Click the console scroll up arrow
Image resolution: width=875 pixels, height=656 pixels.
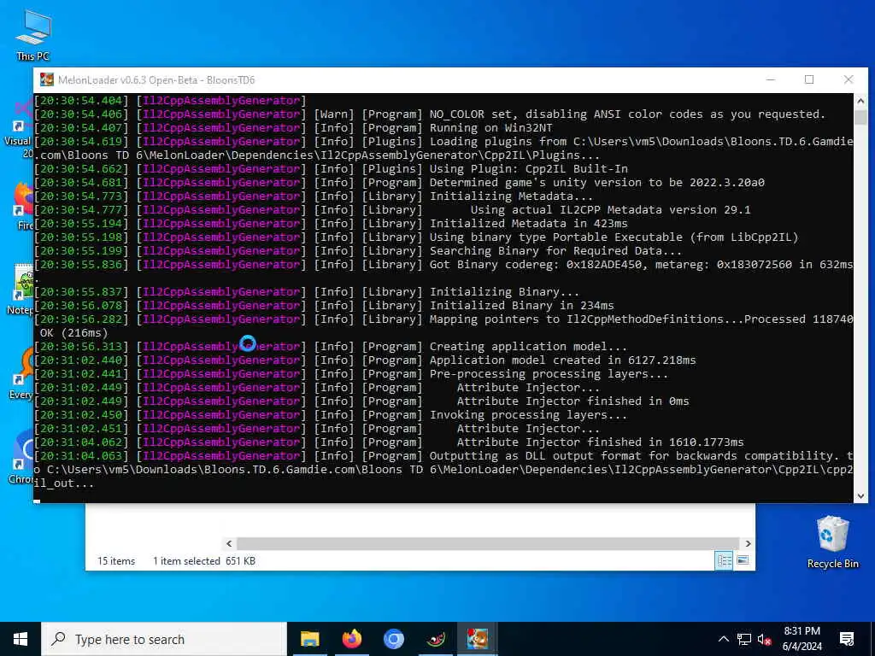pyautogui.click(x=860, y=101)
